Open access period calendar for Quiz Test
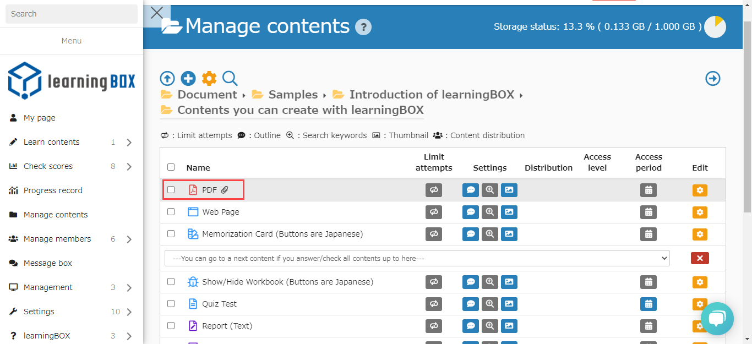This screenshot has height=344, width=752. [x=649, y=304]
